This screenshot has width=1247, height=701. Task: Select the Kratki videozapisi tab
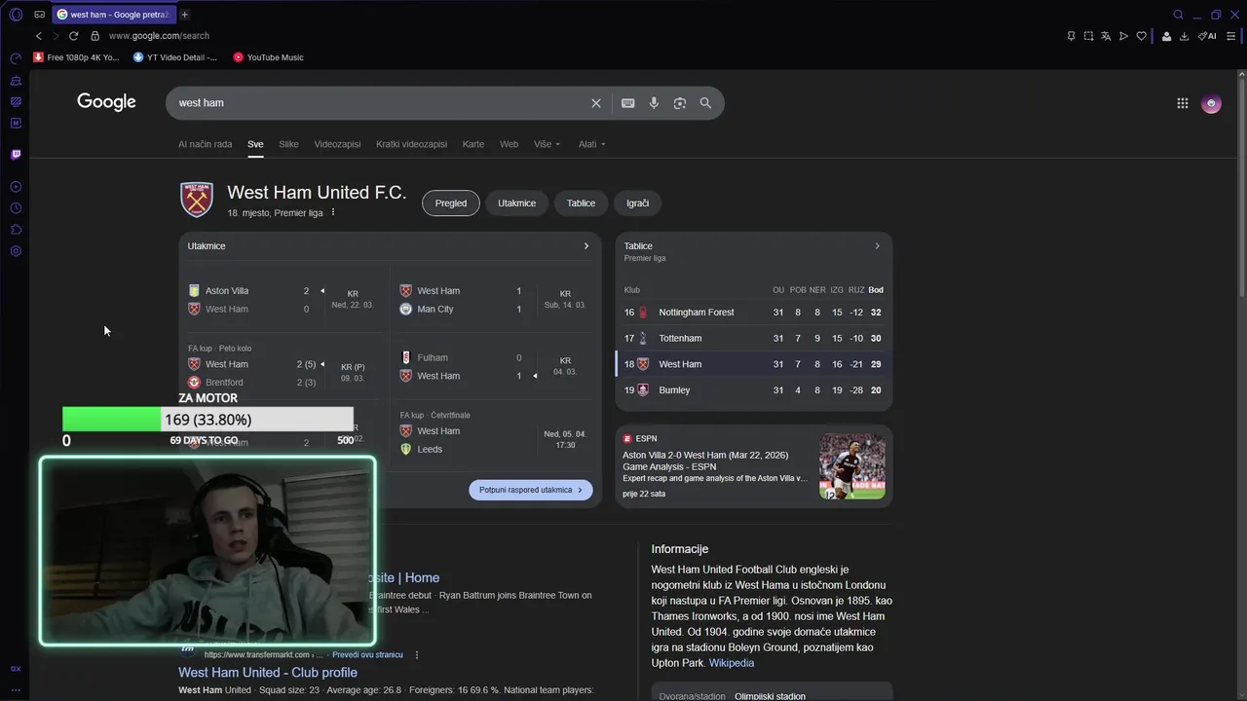411,144
